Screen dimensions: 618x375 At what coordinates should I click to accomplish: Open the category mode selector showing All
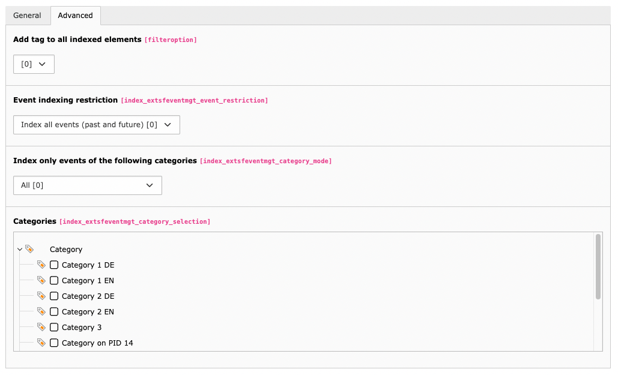(87, 185)
